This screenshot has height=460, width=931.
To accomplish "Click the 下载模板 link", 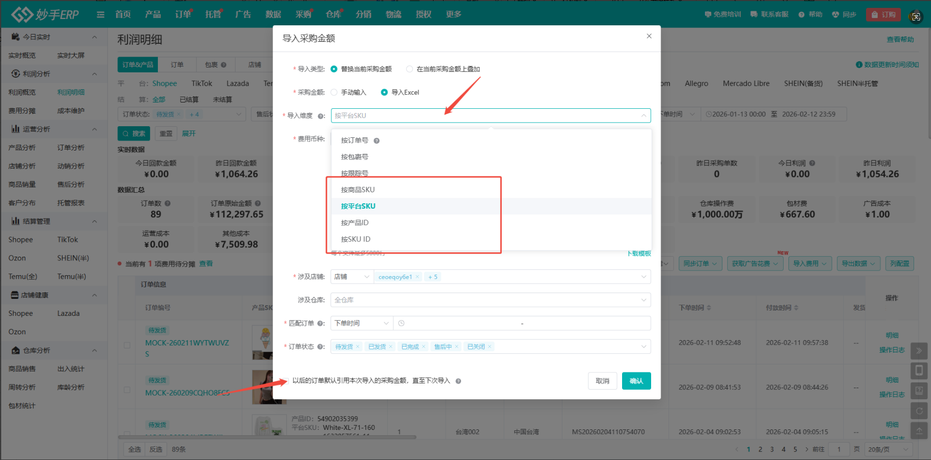I will [639, 254].
